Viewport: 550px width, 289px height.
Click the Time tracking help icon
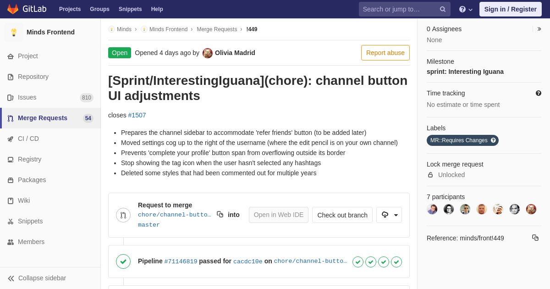(539, 93)
